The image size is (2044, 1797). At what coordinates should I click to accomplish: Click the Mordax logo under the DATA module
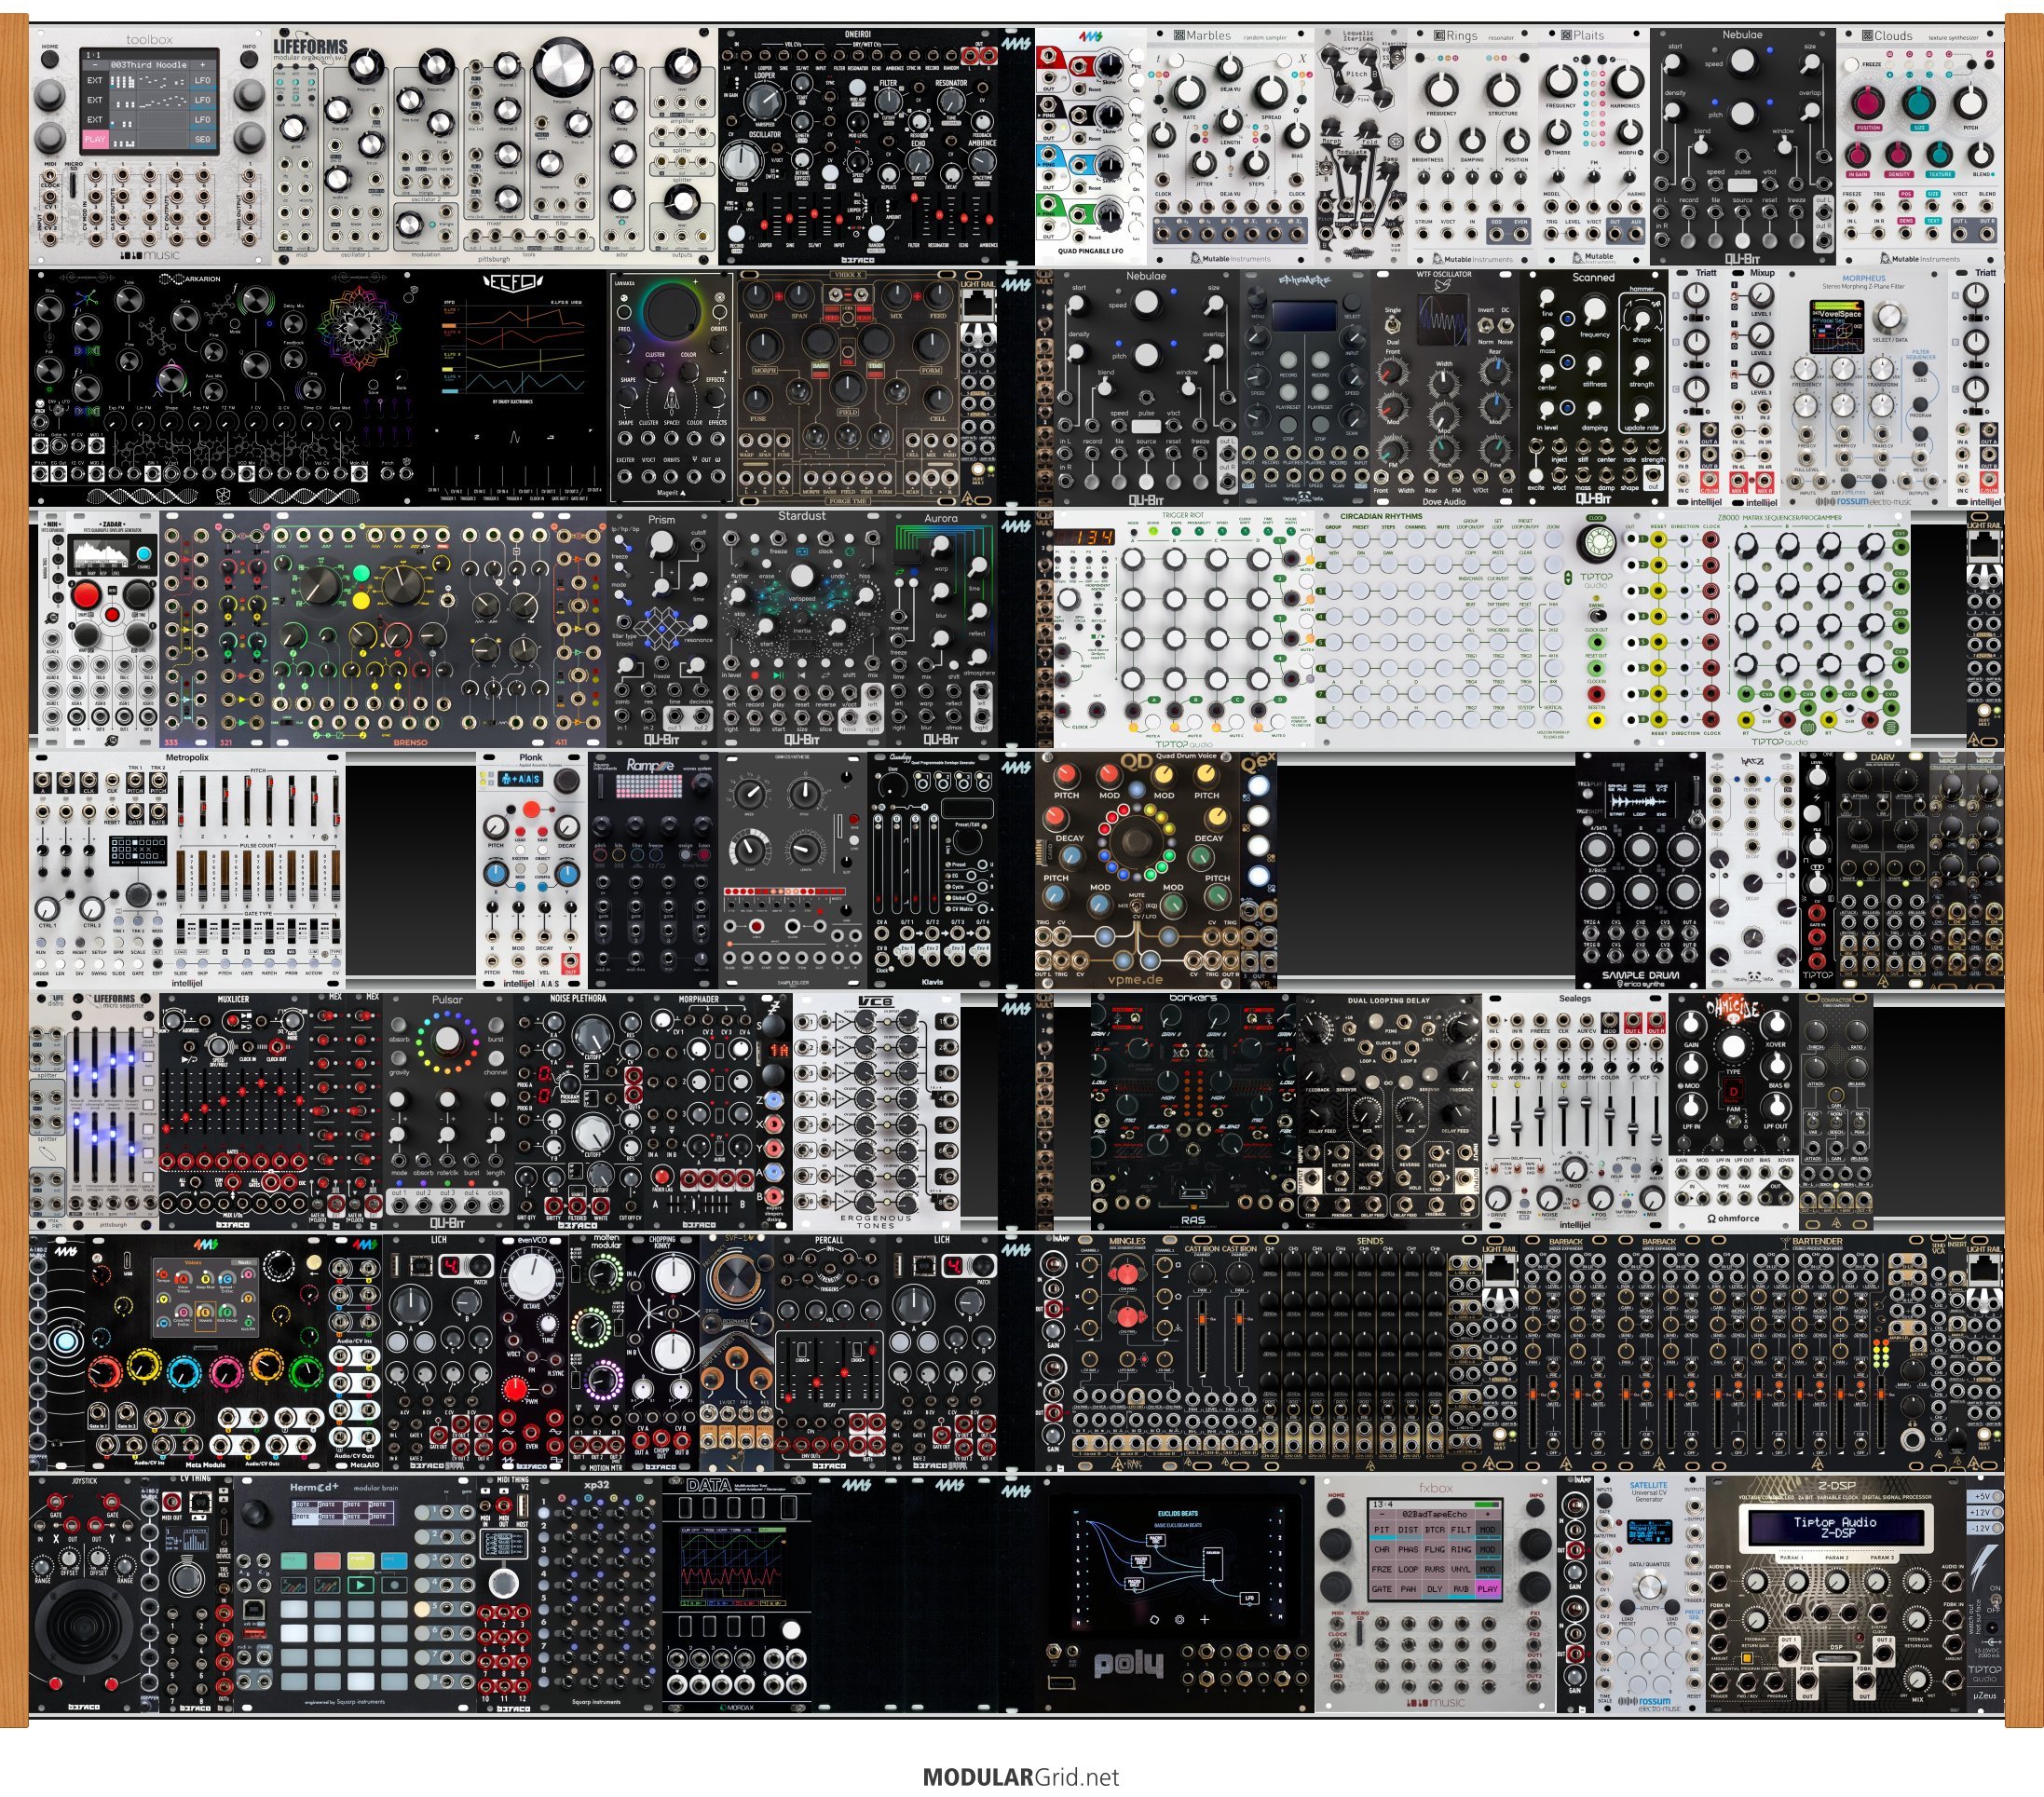739,1707
